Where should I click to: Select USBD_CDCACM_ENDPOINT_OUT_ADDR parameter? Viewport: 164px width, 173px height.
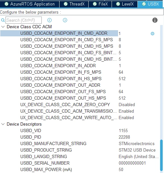60,85
